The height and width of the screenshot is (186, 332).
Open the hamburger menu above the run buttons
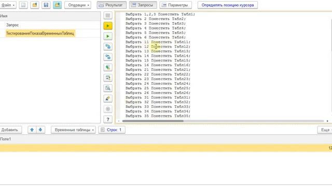pos(108,16)
